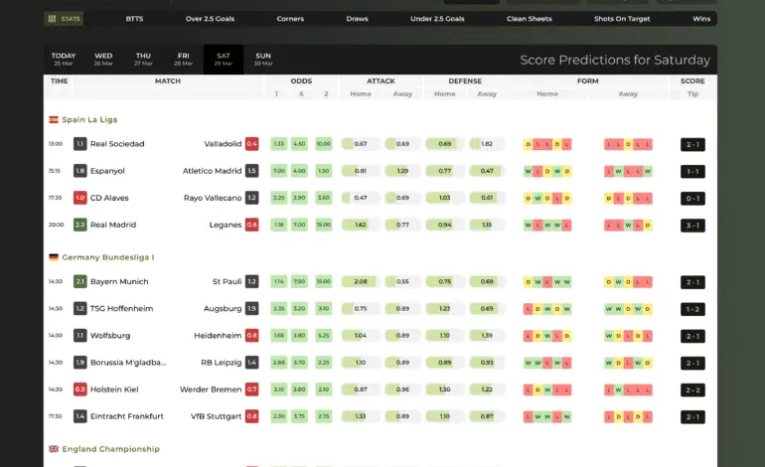
Task: Click Holstein Kiel home defense value 1.30
Action: pos(445,389)
